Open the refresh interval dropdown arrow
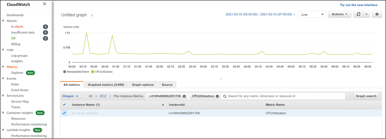 (366, 14)
